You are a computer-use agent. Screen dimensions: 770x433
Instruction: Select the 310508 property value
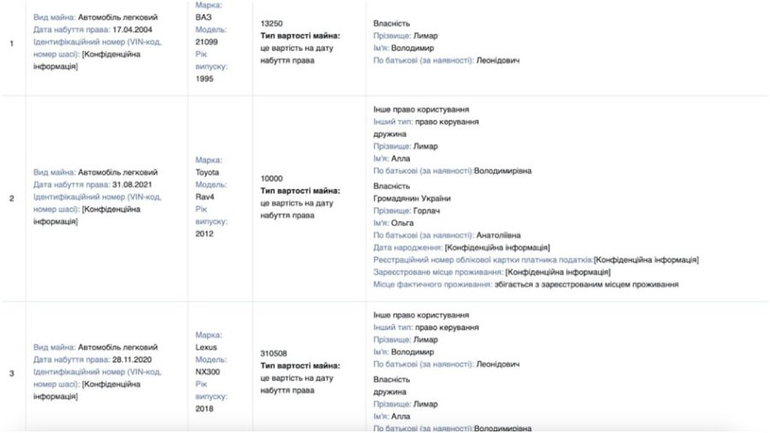[x=274, y=353]
